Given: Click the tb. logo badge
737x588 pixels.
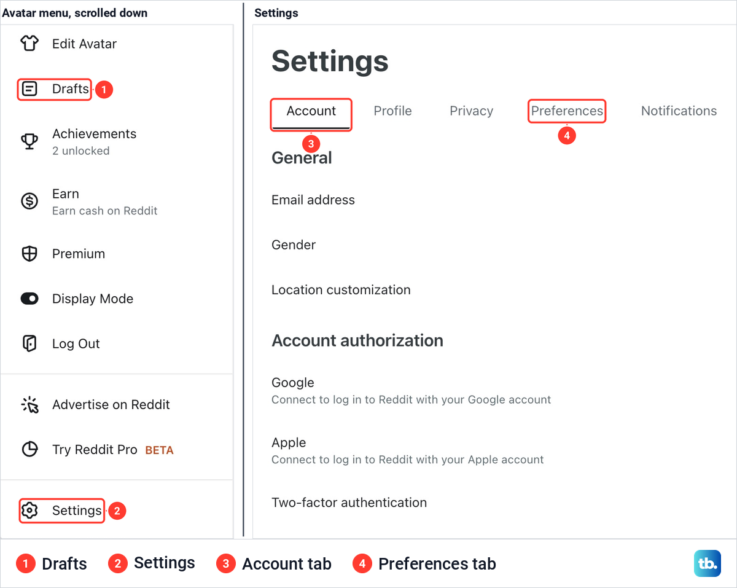Looking at the screenshot, I should click(x=708, y=563).
